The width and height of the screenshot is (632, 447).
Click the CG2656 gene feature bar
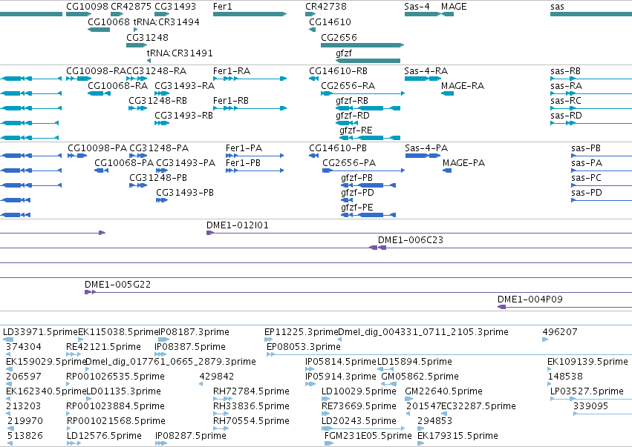tap(362, 45)
